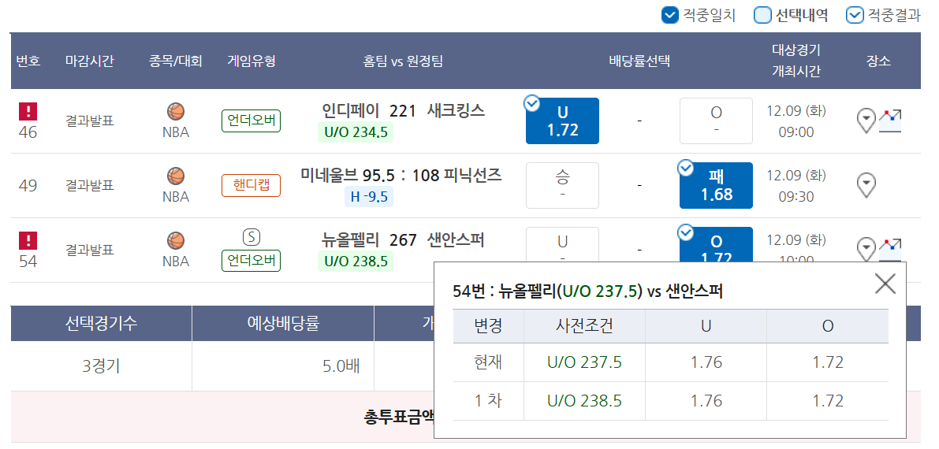The height and width of the screenshot is (449, 939).
Task: Toggle the 적중결과 checkbox
Action: point(854,15)
